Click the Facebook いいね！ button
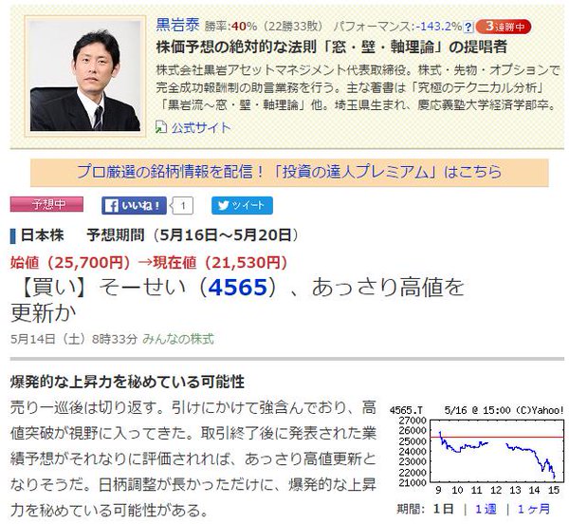 click(134, 206)
